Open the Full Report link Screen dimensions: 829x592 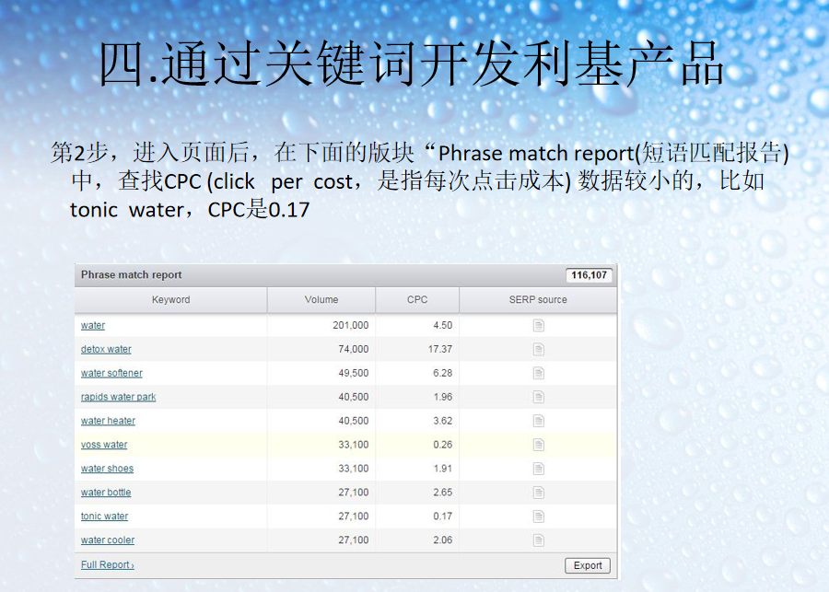[107, 565]
